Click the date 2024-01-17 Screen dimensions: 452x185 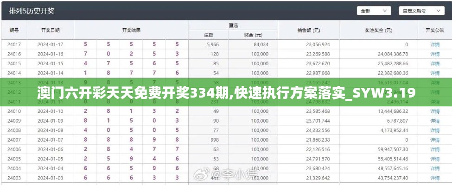51,44
